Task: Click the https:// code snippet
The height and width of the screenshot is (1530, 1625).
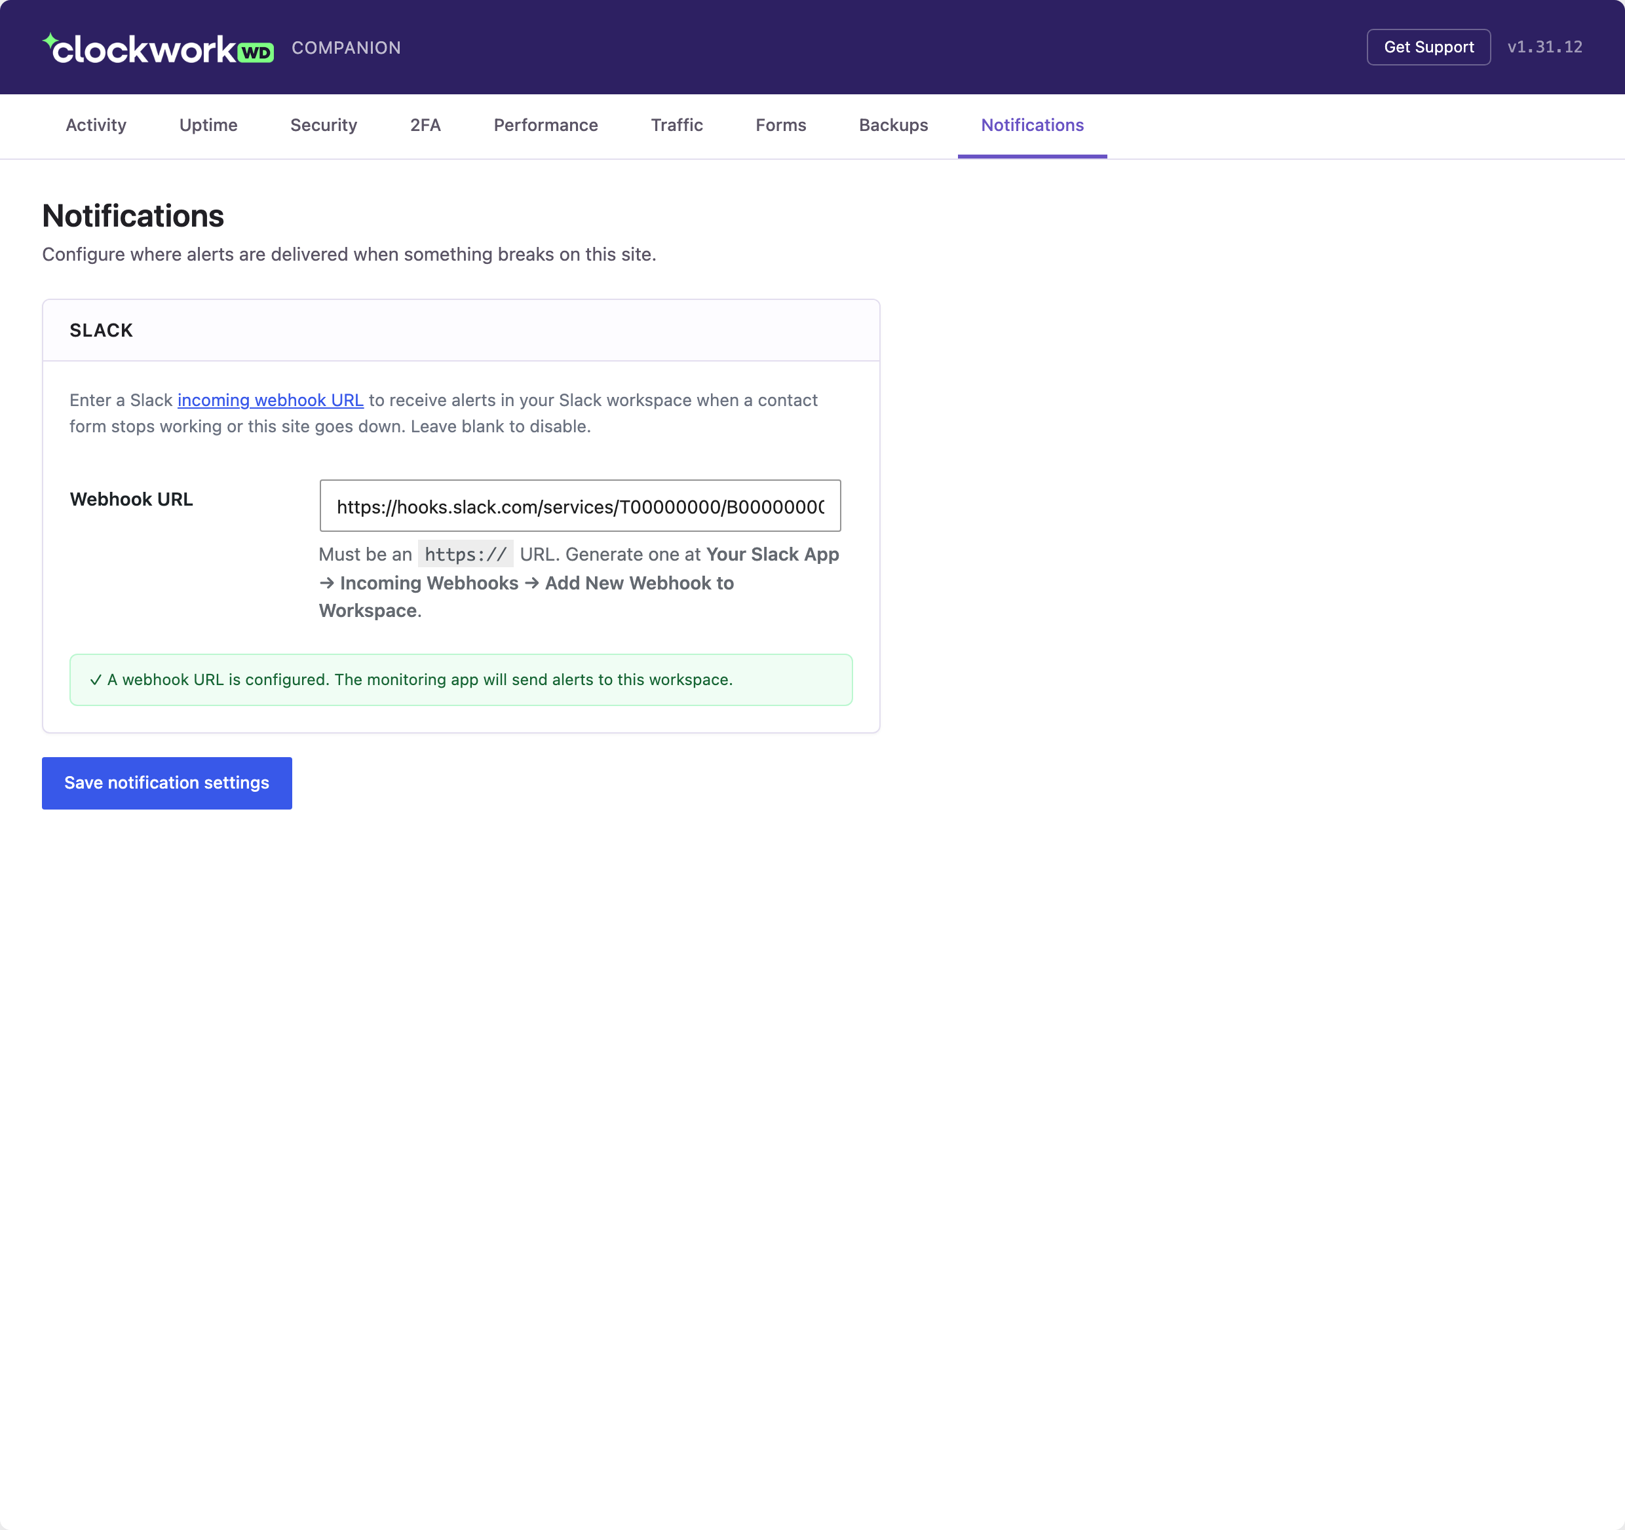Action: coord(466,554)
